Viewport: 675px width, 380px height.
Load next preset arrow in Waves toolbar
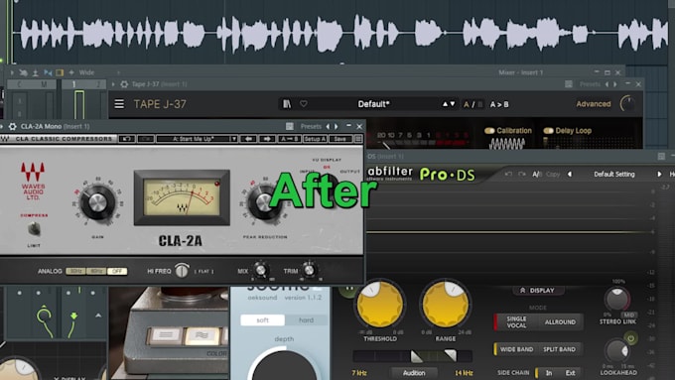267,139
